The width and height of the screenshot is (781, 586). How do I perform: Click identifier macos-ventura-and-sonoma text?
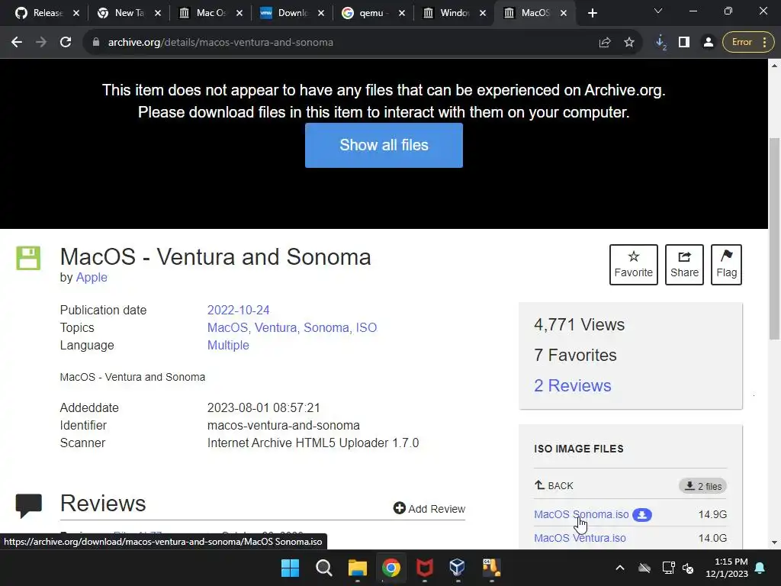click(x=284, y=426)
